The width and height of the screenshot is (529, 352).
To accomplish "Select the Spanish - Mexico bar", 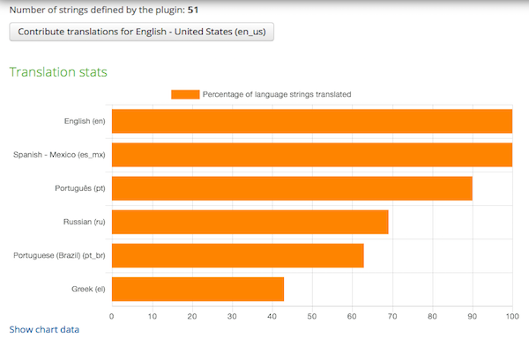I will click(311, 155).
